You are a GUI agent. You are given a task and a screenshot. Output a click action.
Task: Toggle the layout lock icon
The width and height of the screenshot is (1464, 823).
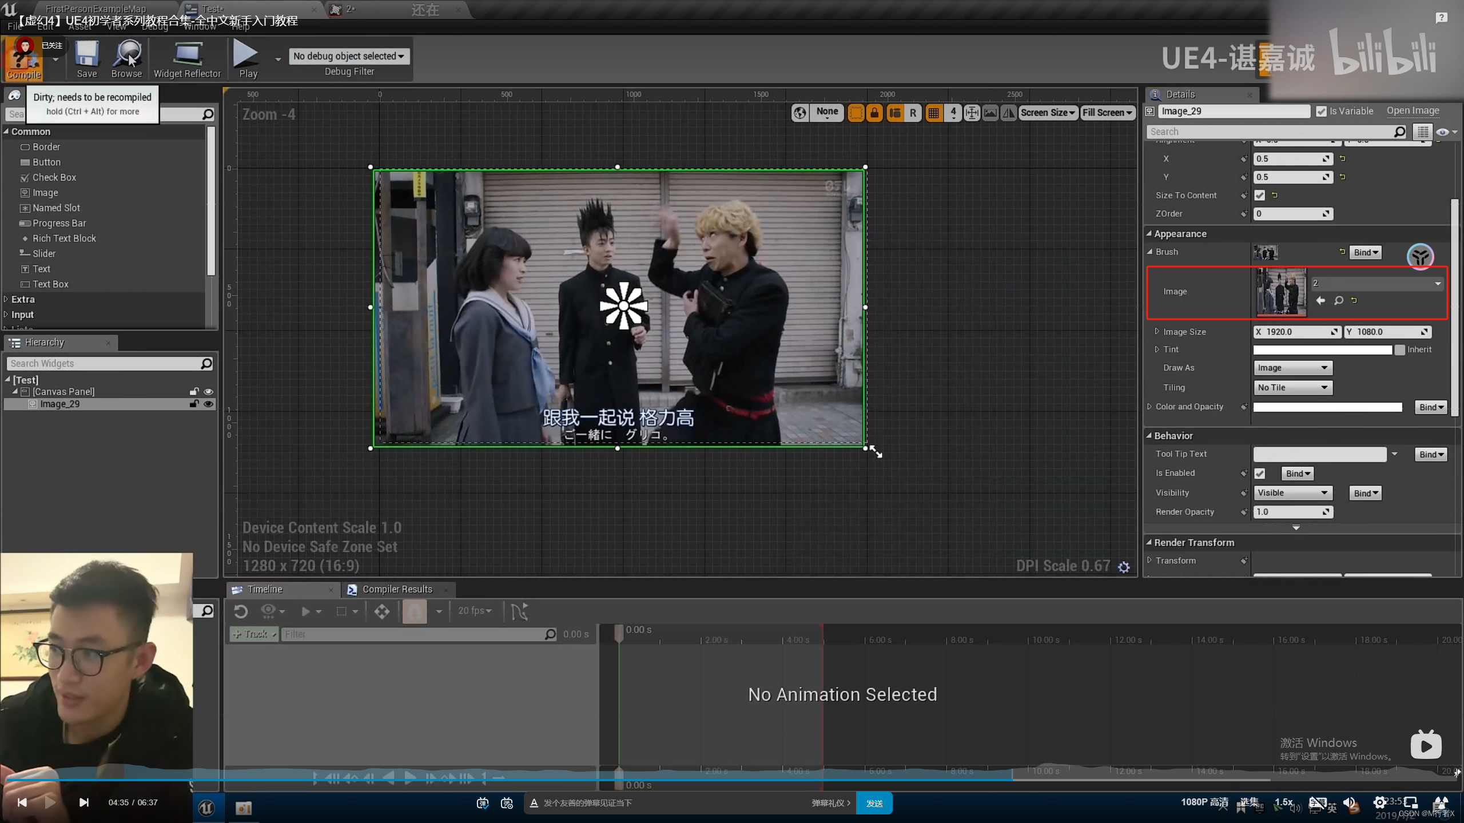tap(874, 113)
